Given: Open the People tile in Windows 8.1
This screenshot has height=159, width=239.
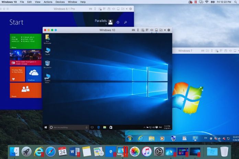Looking at the screenshot, I should click(x=26, y=90).
